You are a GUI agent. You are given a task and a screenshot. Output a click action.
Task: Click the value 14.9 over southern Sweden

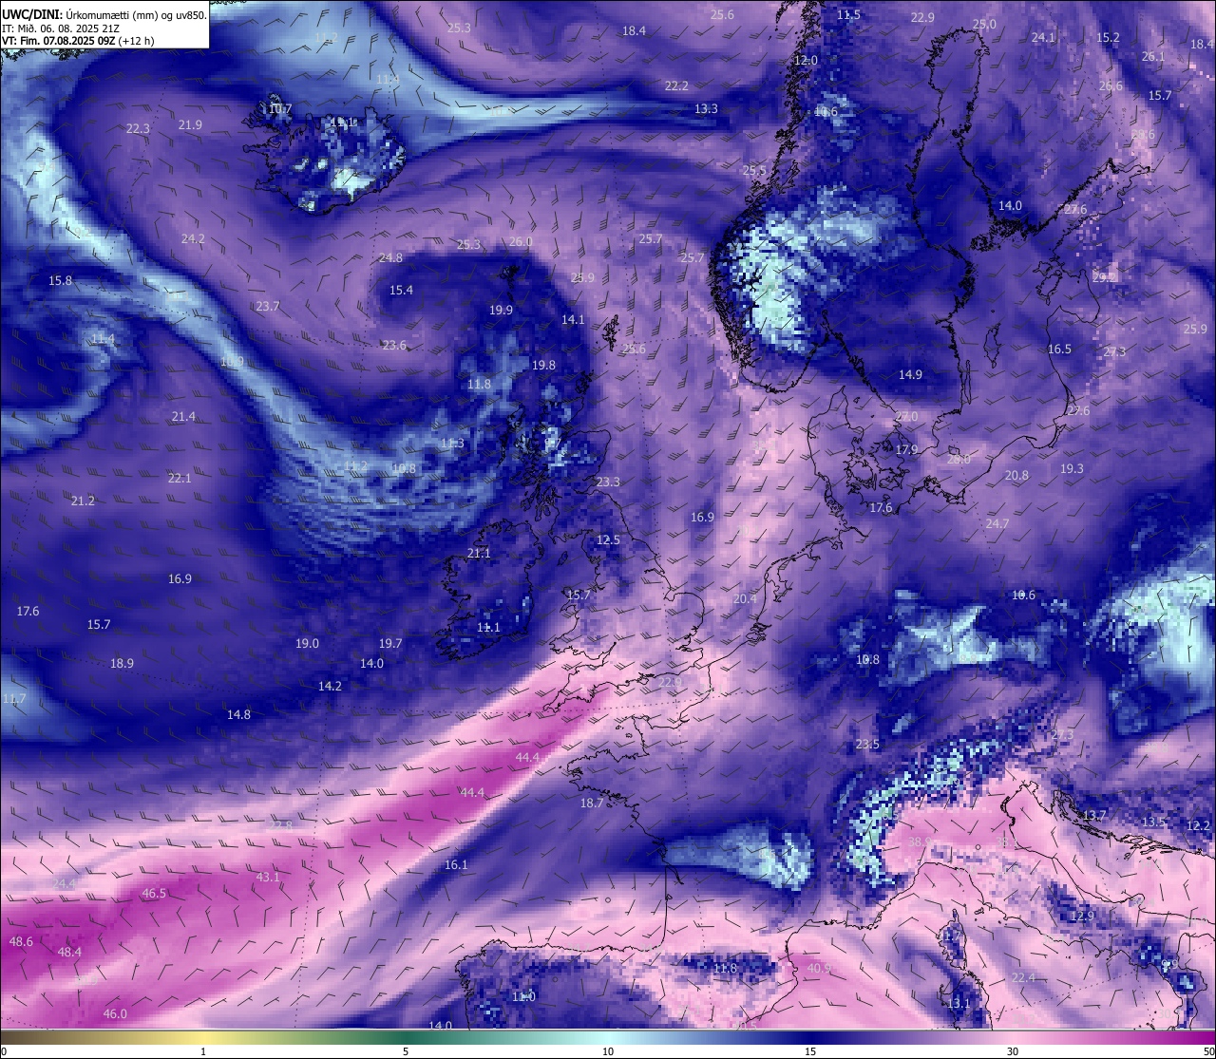click(x=910, y=374)
